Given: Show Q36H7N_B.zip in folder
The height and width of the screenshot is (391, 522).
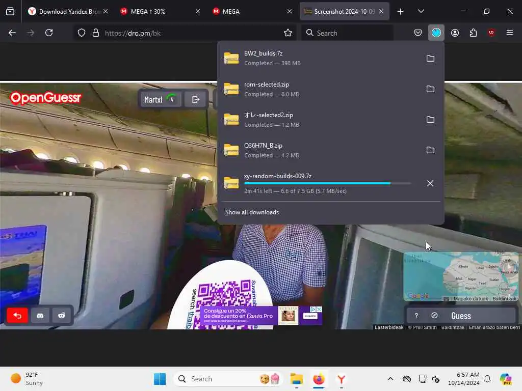Looking at the screenshot, I should point(430,150).
